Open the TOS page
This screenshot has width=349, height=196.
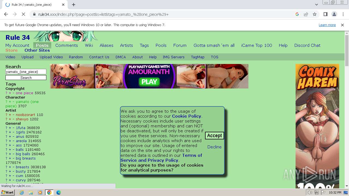[x=215, y=57]
